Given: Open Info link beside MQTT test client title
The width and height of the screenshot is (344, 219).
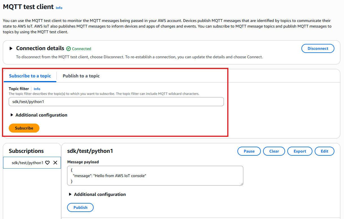Looking at the screenshot, I should (x=59, y=8).
